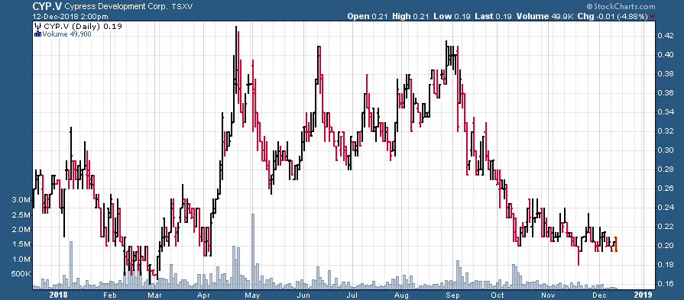Image resolution: width=684 pixels, height=300 pixels.
Task: Click the 0.18 price axis label
Action: coord(665,265)
